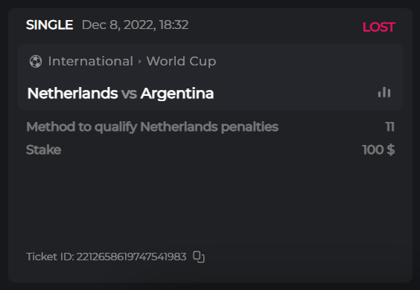Select the Netherlands team name

tap(72, 94)
